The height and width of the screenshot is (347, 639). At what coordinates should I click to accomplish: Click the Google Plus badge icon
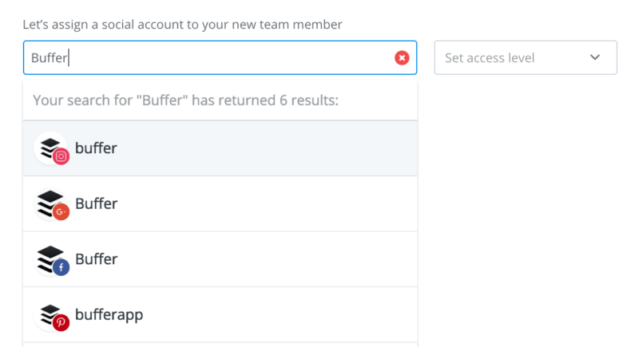[x=62, y=212]
